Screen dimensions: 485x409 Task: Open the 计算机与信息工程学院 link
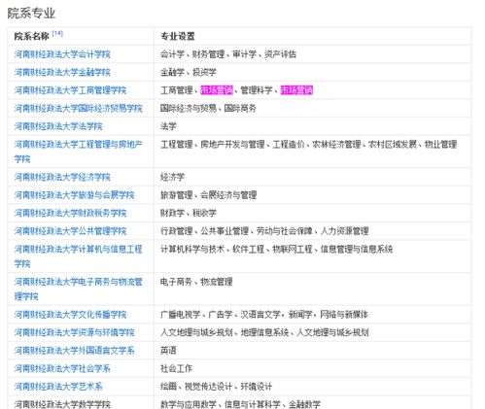79,256
